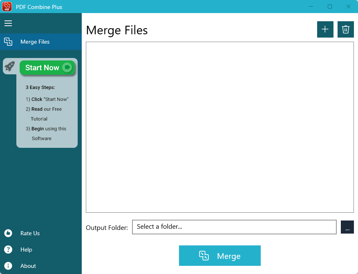Open the hamburger navigation menu
Viewport: 358px width, 274px height.
tap(8, 23)
